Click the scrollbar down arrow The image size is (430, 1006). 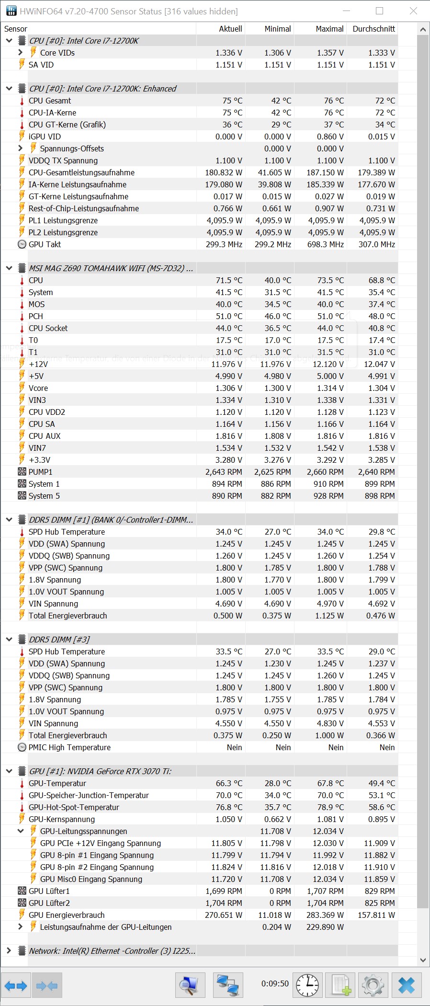coord(422,960)
